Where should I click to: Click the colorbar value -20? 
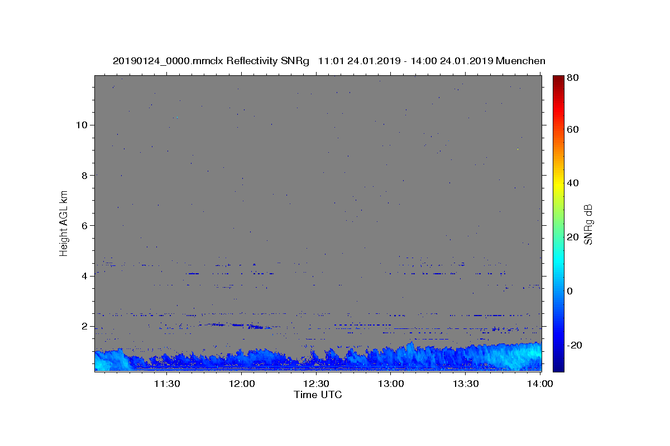tap(576, 345)
